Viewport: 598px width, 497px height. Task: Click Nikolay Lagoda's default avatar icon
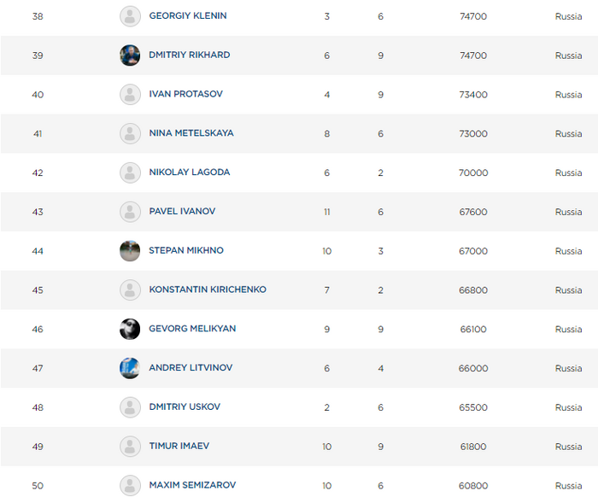pyautogui.click(x=130, y=172)
